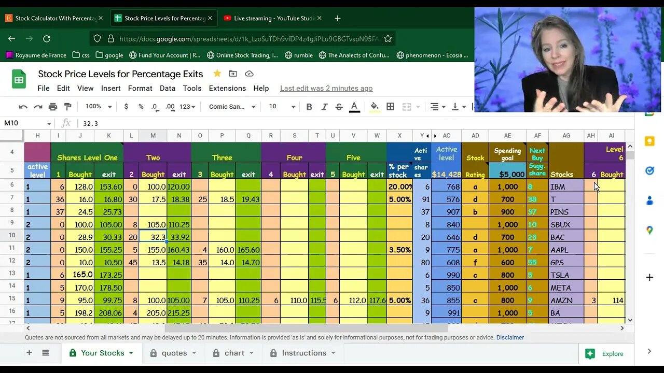This screenshot has height=373, width=664.
Task: Reload the browser page
Action: coord(47,39)
